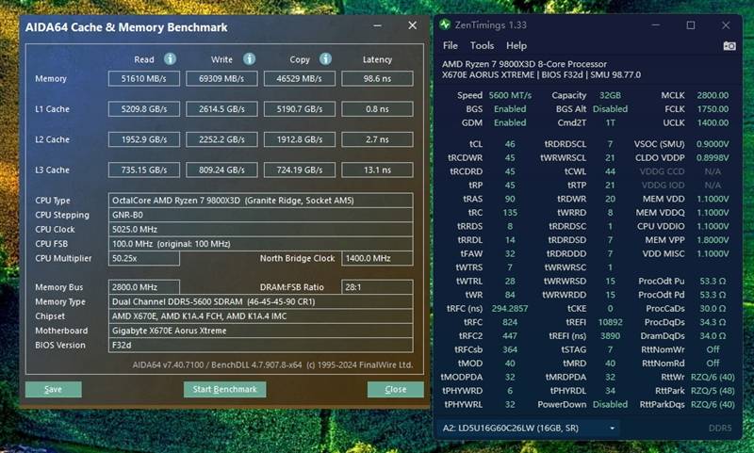Click the VSOC (SMU) value 0.9000V

pyautogui.click(x=713, y=144)
